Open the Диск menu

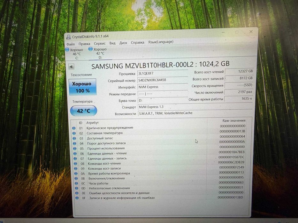(123, 43)
